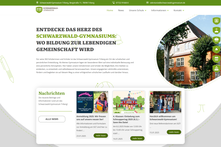221x147 pixels.
Task: Expand the Informationen dropdown menu
Action: pos(160,10)
